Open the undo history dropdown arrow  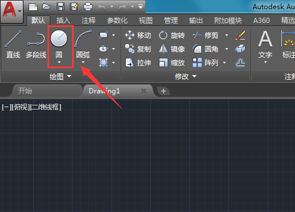(111, 7)
